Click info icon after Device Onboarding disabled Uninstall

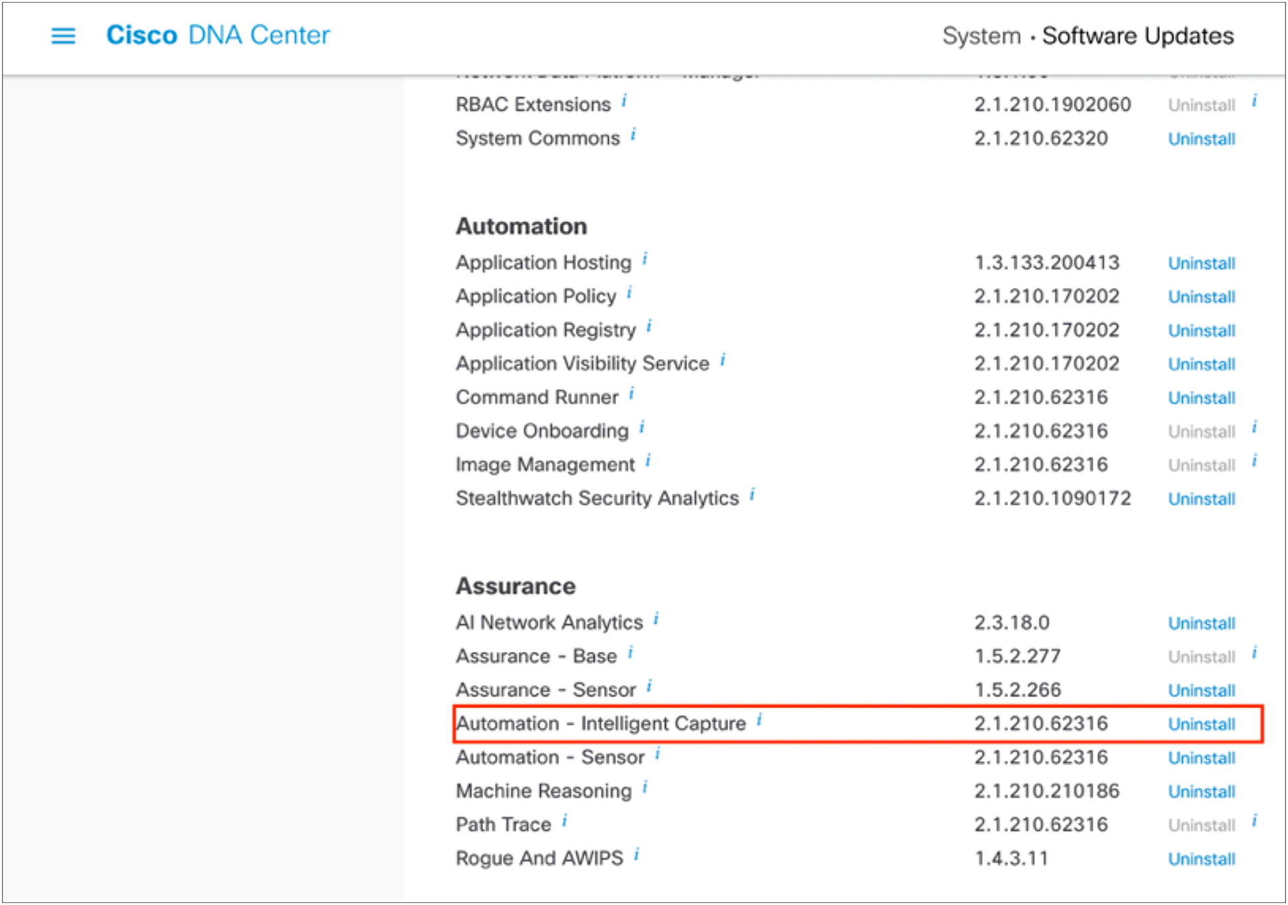pyautogui.click(x=1254, y=427)
